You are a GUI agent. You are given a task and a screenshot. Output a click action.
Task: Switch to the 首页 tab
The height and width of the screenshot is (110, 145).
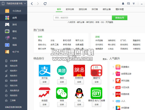coord(59,9)
